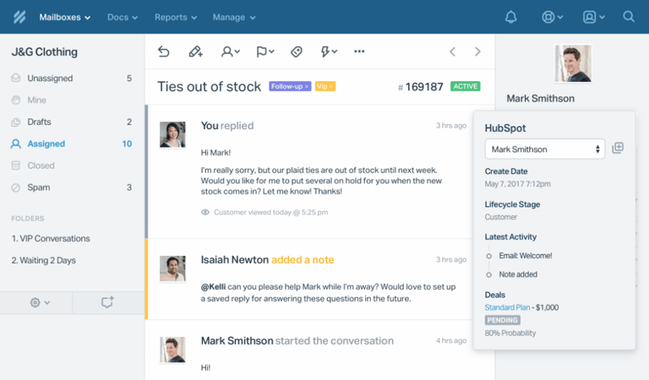
Task: Expand the Mark Smithson HubSpot contact selector
Action: (545, 149)
